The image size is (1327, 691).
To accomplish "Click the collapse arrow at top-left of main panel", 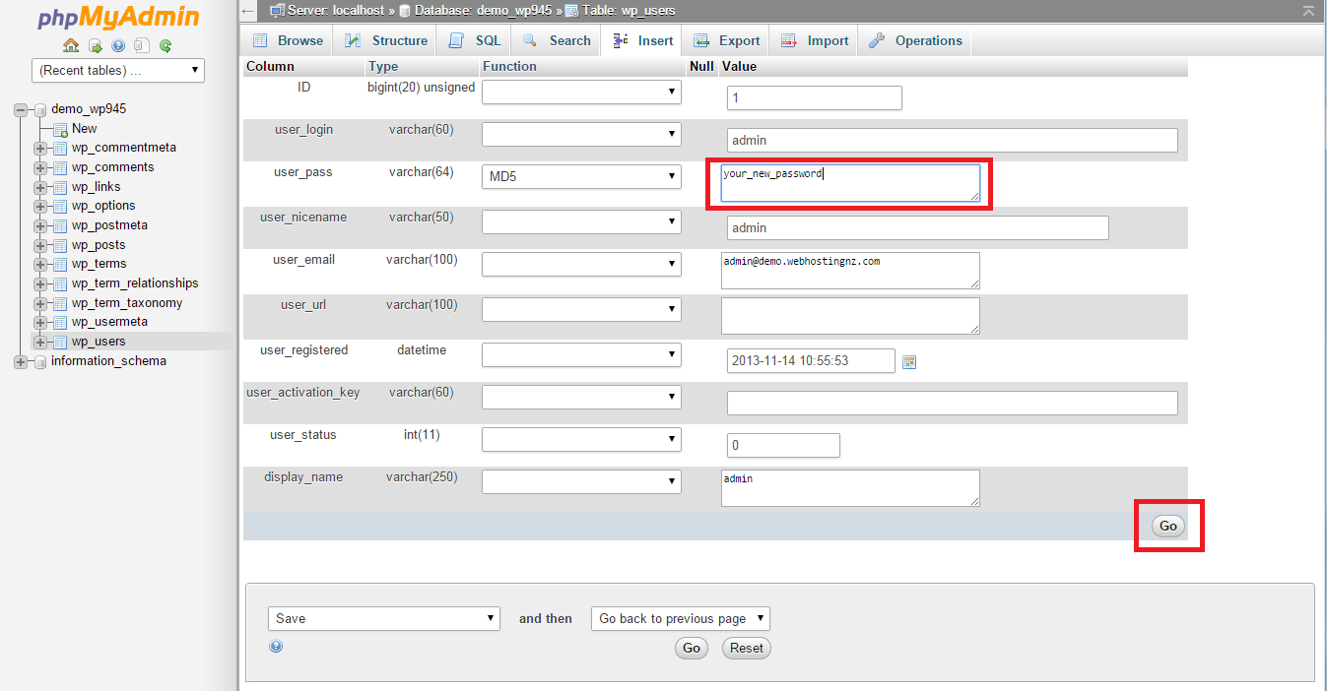I will tap(249, 11).
